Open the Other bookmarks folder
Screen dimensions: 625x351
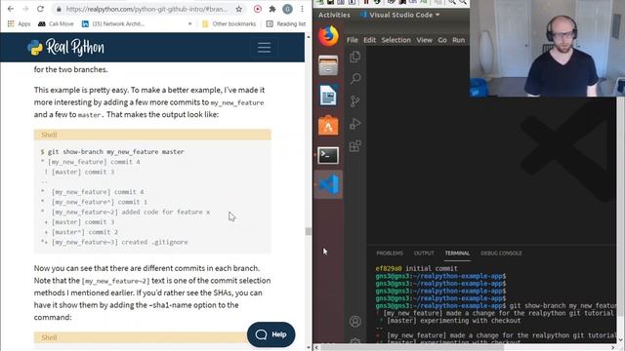(229, 23)
